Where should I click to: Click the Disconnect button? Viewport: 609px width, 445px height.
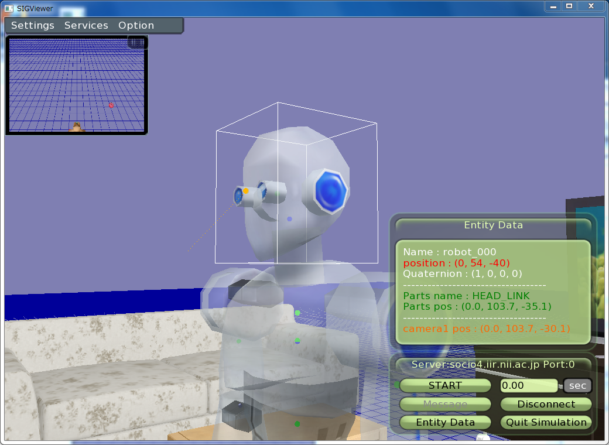click(x=546, y=404)
